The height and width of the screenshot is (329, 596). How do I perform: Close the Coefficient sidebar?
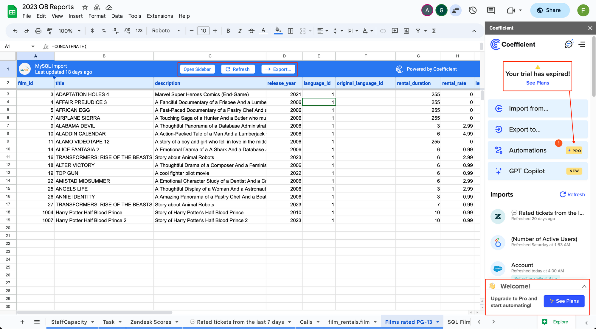point(590,28)
